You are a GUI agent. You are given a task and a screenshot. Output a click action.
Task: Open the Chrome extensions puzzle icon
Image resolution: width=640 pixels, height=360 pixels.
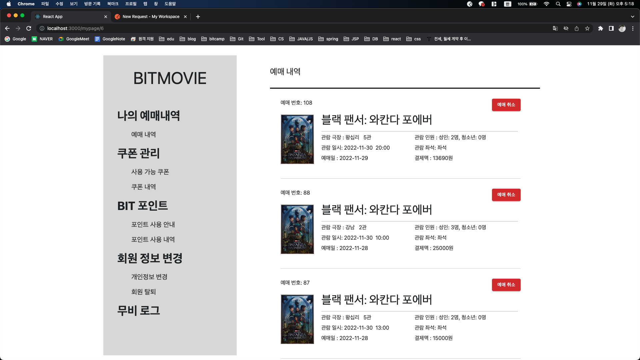[600, 28]
